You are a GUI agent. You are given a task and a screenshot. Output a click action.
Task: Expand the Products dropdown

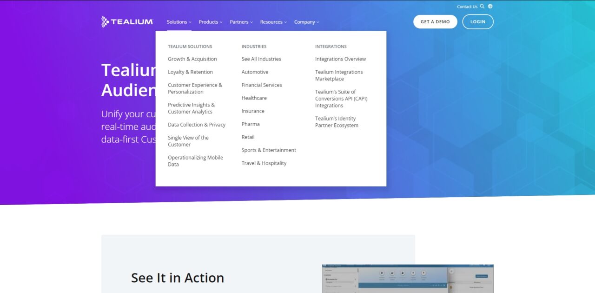pyautogui.click(x=211, y=22)
